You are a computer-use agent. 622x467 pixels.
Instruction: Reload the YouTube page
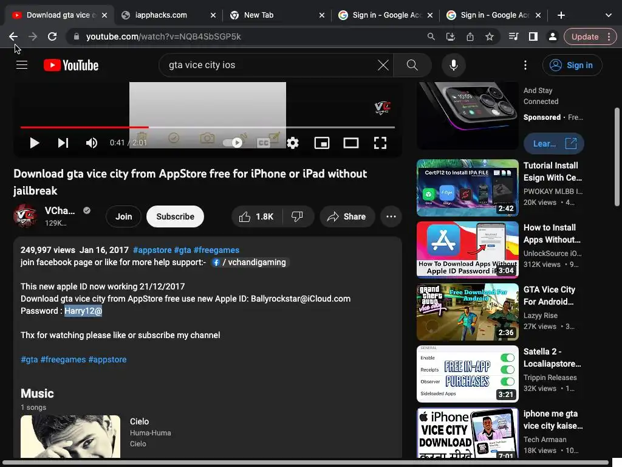(52, 36)
